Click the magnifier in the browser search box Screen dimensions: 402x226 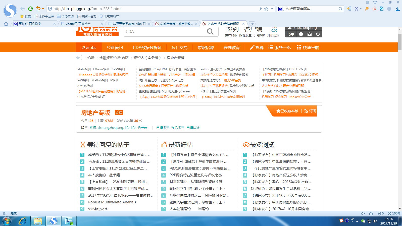[340, 9]
